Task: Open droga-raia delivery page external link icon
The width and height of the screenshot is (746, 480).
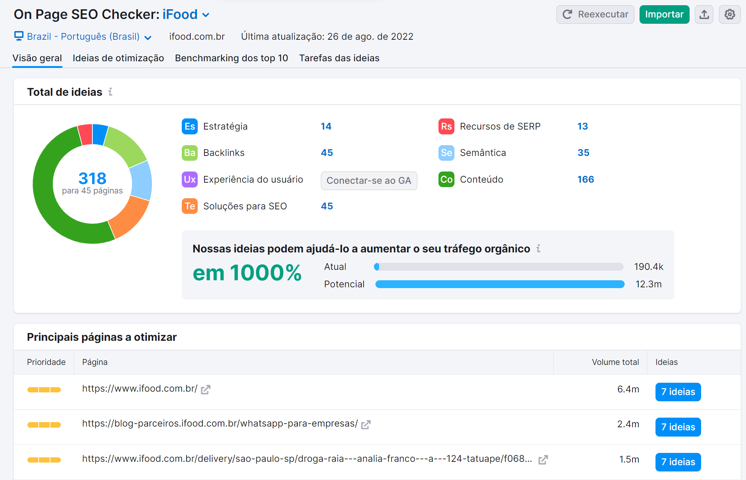Action: pos(543,460)
